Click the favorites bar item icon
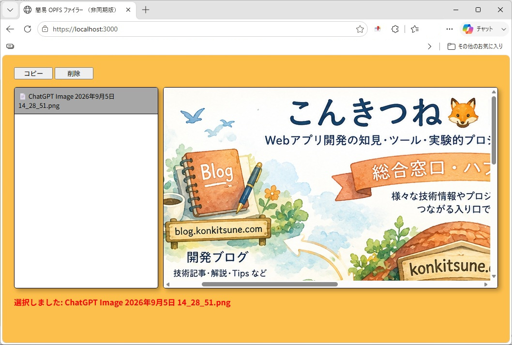This screenshot has height=345, width=512. 10,46
